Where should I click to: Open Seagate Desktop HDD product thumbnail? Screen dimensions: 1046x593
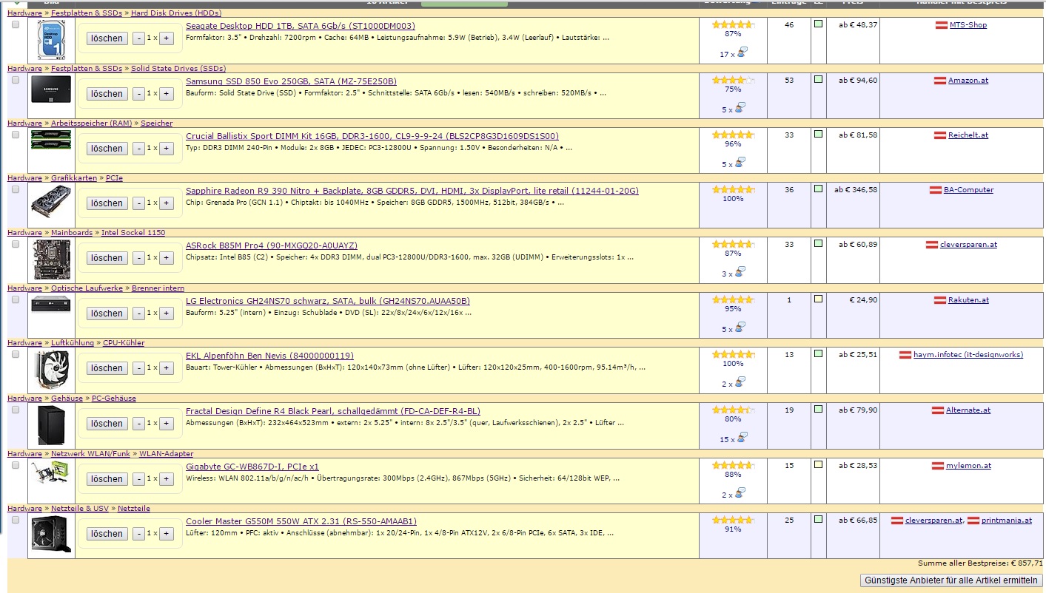coord(51,39)
